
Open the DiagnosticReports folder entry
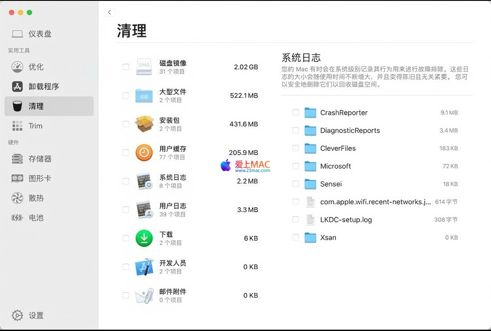click(x=350, y=130)
